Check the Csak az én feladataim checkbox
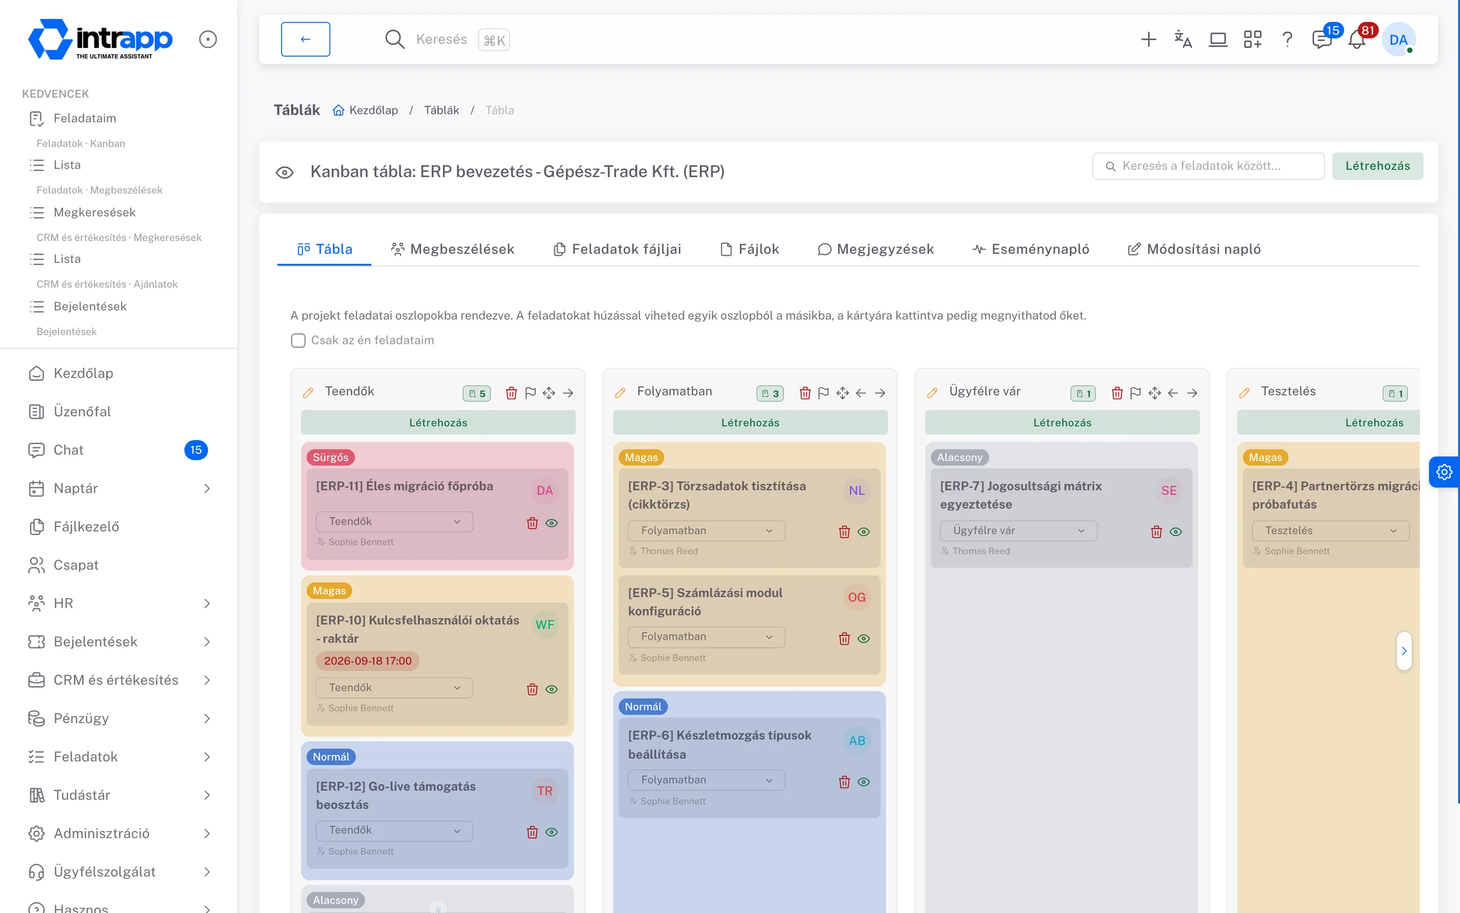This screenshot has height=913, width=1460. click(x=298, y=340)
